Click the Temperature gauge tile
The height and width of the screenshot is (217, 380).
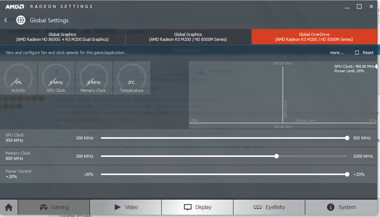pos(131,78)
